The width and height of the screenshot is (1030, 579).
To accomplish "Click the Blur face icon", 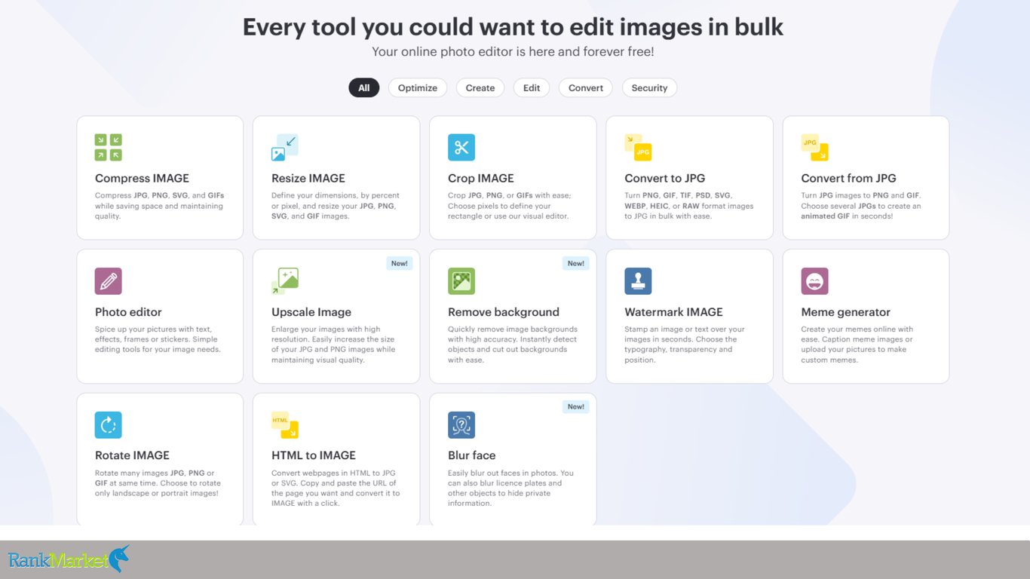I will (461, 425).
